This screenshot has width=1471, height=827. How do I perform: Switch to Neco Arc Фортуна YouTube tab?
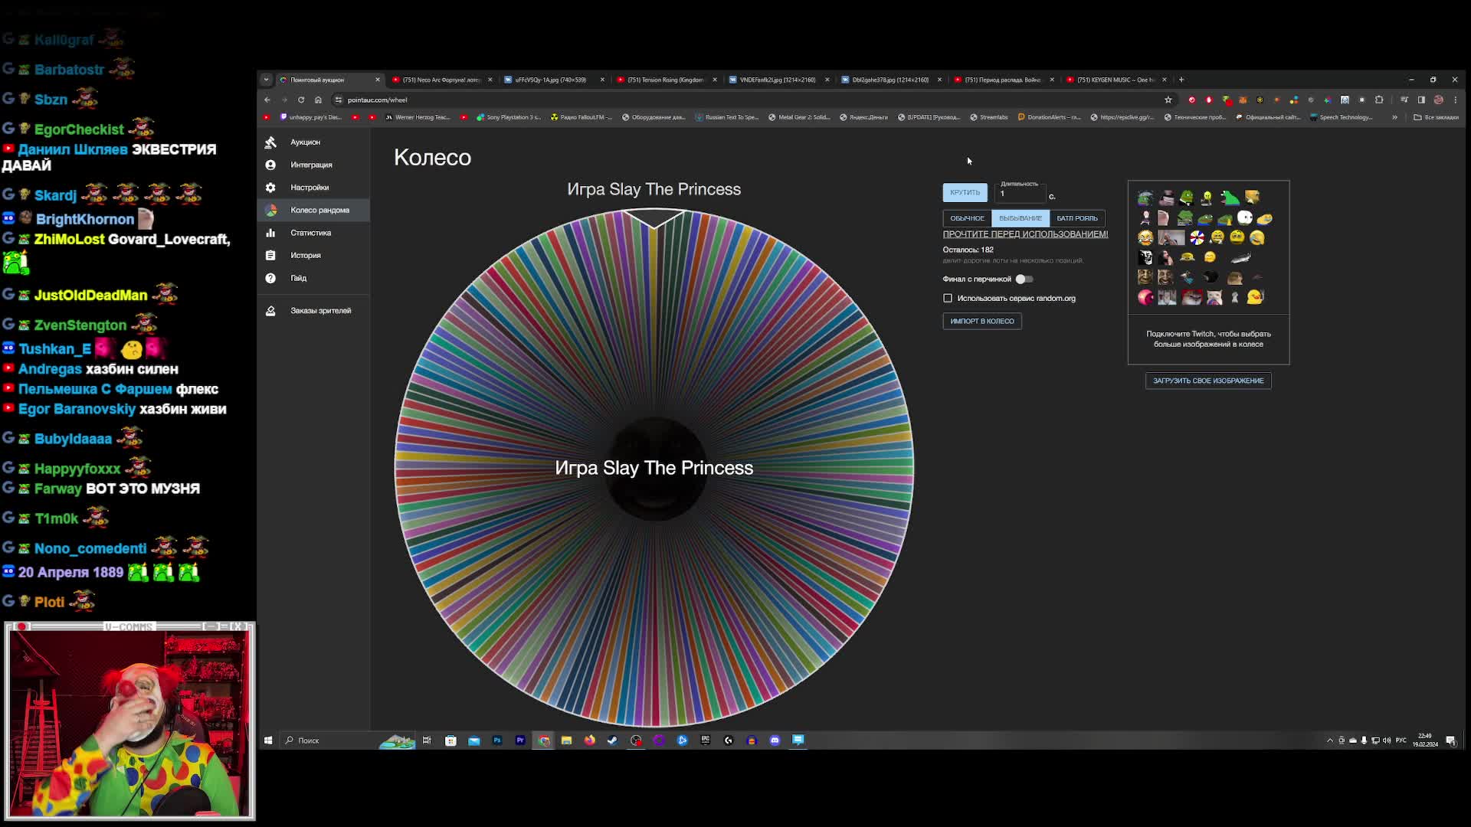tap(441, 80)
